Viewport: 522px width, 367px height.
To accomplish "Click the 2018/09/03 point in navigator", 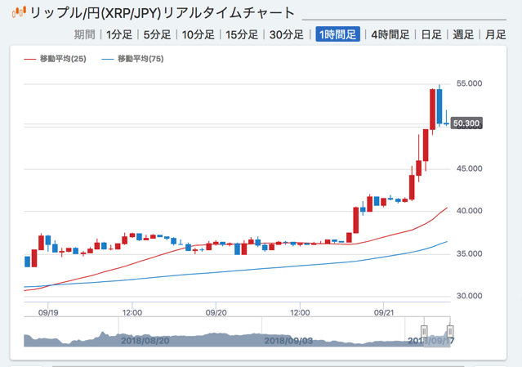I will click(x=288, y=341).
